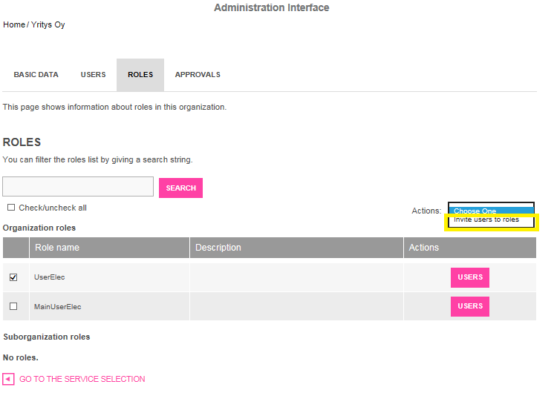
Task: Switch to the USERS tab
Action: (93, 75)
